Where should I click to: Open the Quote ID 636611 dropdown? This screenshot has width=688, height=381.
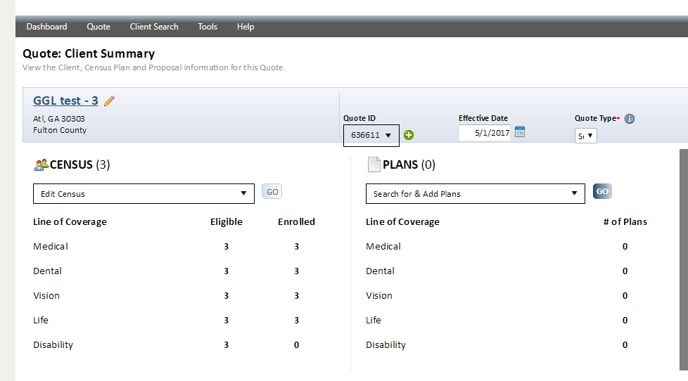pyautogui.click(x=371, y=135)
